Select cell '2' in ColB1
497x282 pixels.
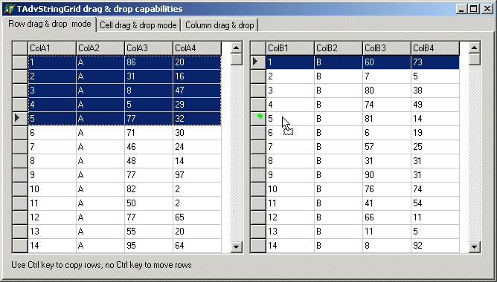pyautogui.click(x=290, y=76)
